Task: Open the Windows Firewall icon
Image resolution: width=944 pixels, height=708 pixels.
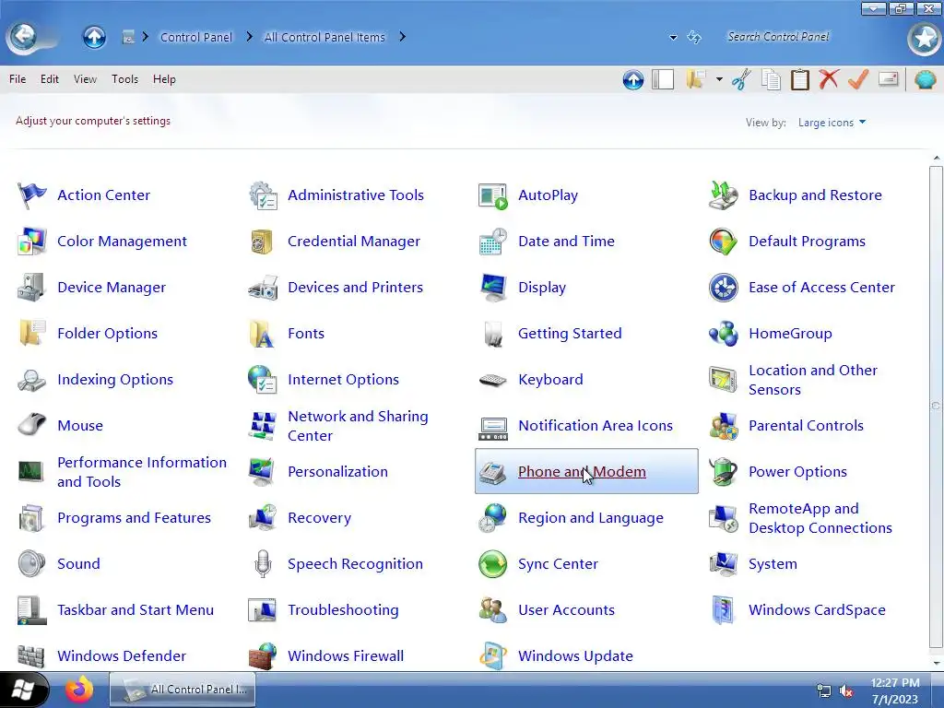Action: click(x=263, y=656)
